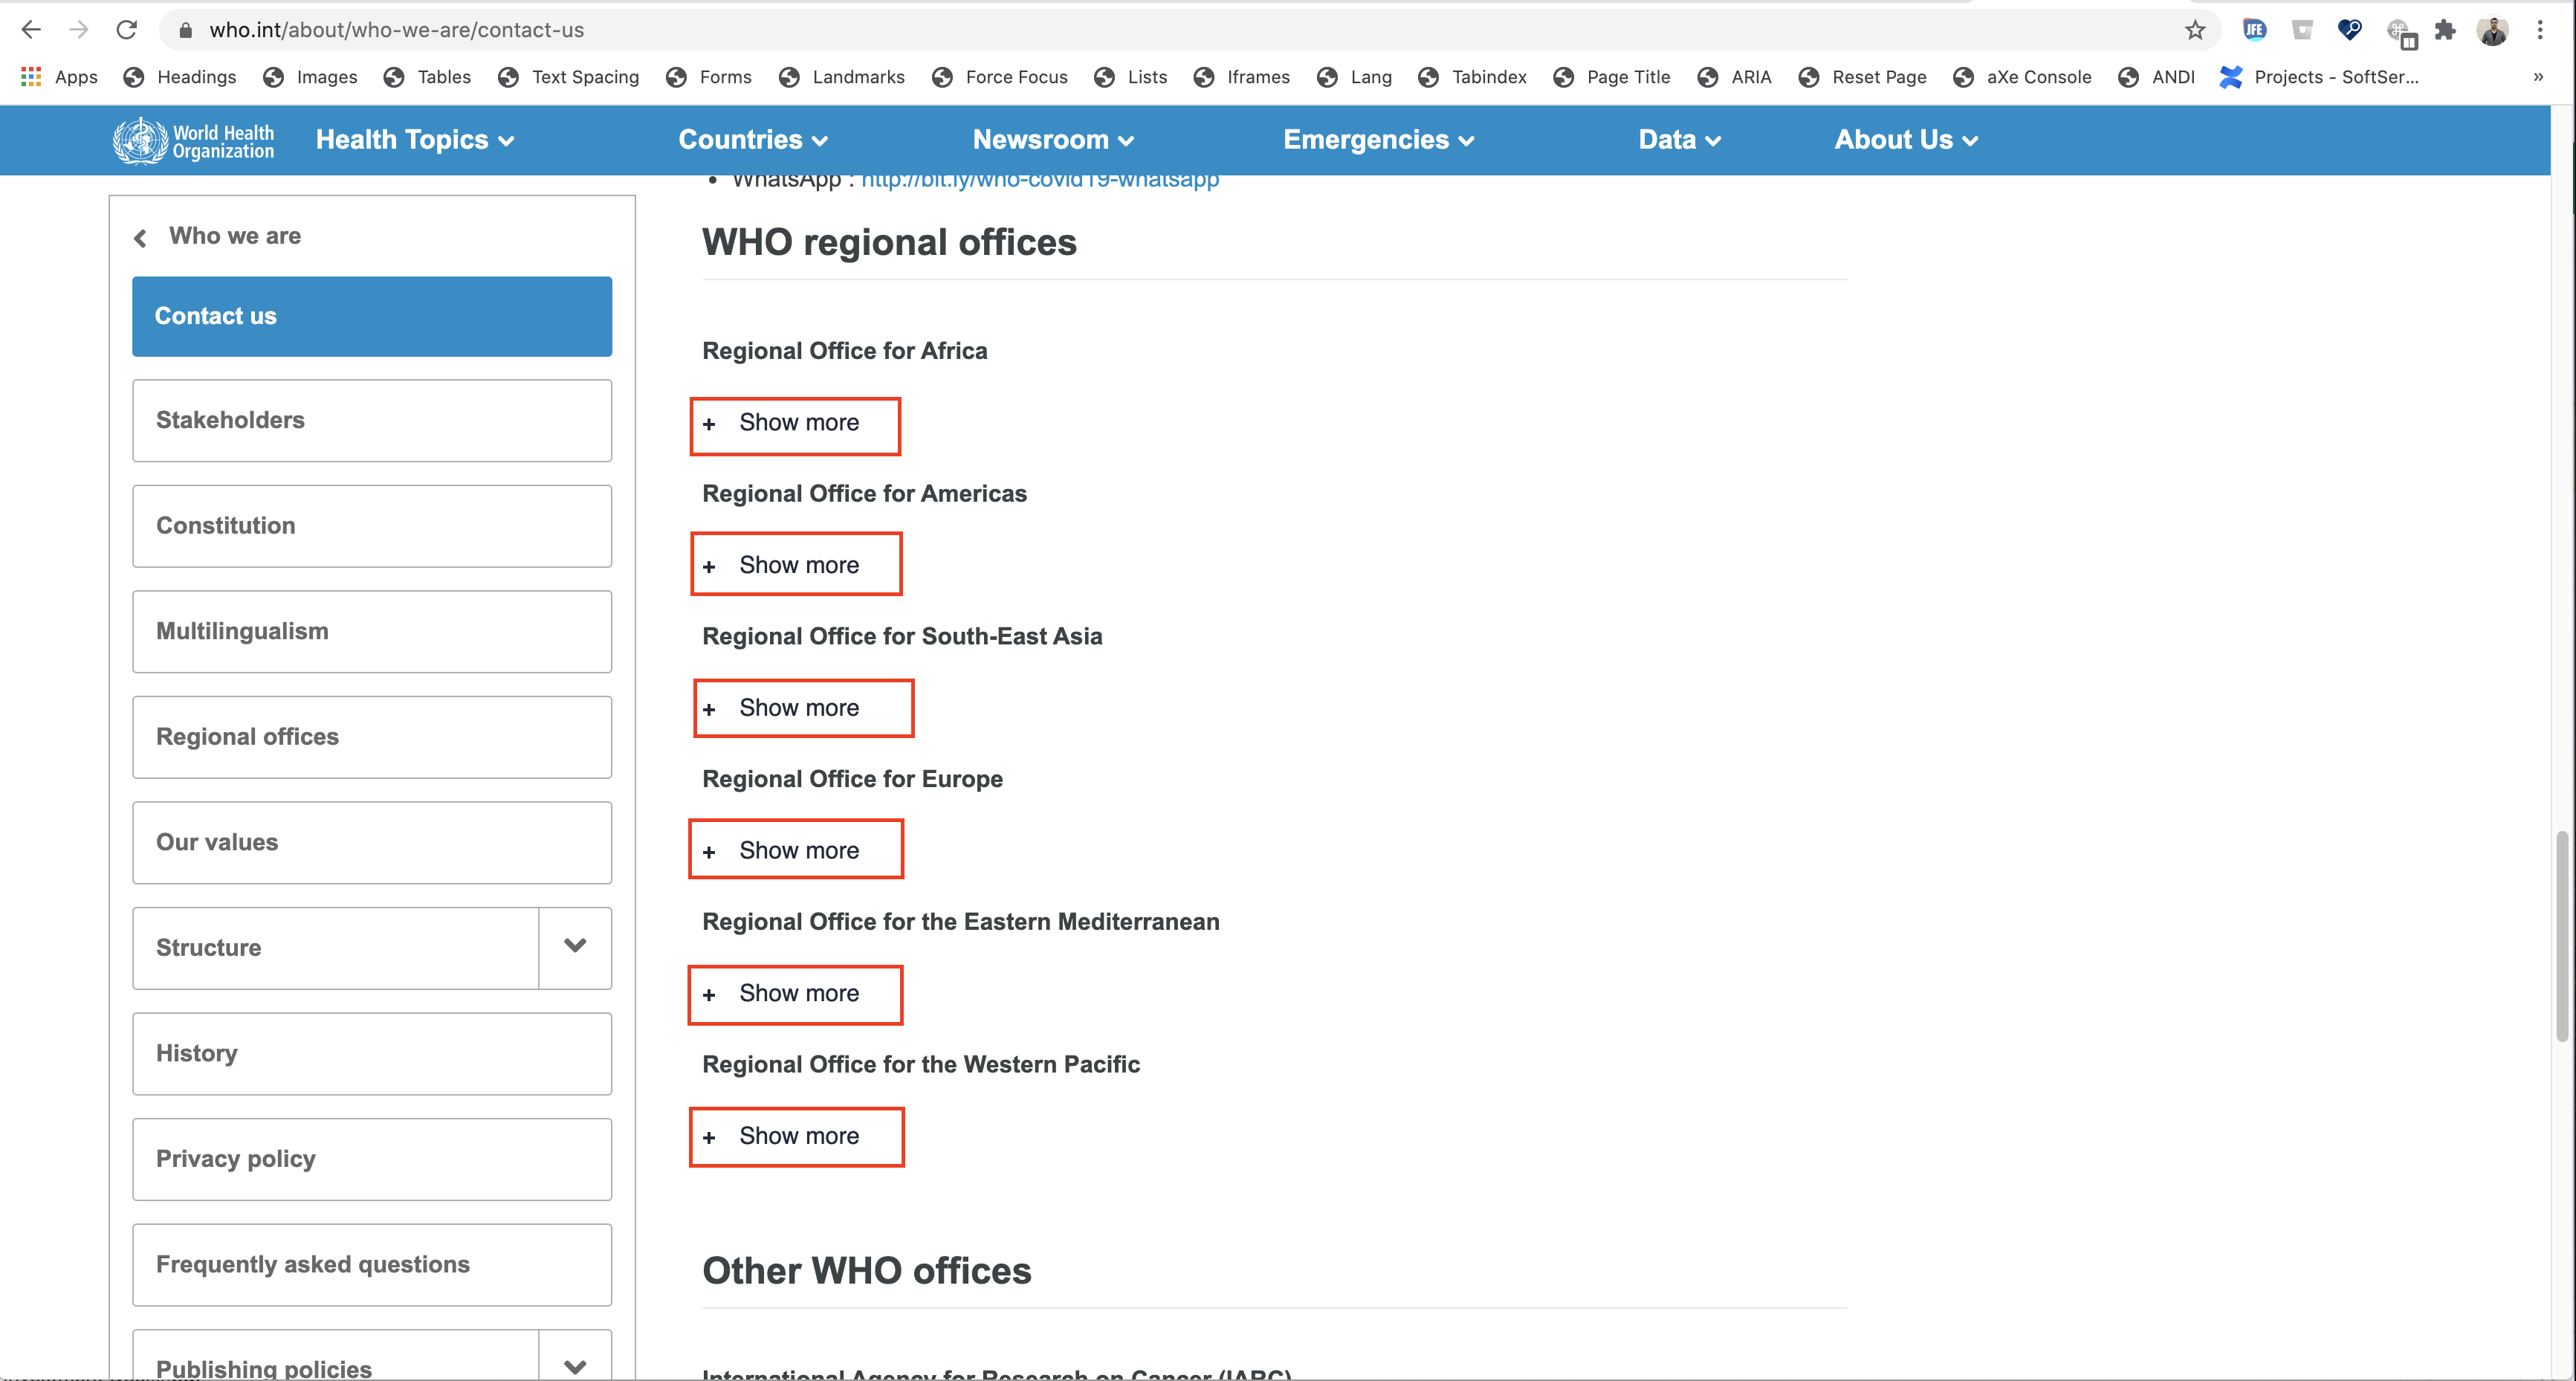Viewport: 2576px width, 1381px height.
Task: Open Countries dropdown menu
Action: (x=755, y=140)
